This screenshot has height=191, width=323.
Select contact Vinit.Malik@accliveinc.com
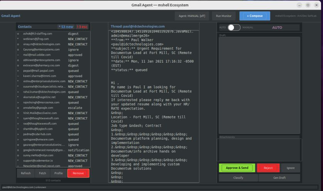click(53, 113)
